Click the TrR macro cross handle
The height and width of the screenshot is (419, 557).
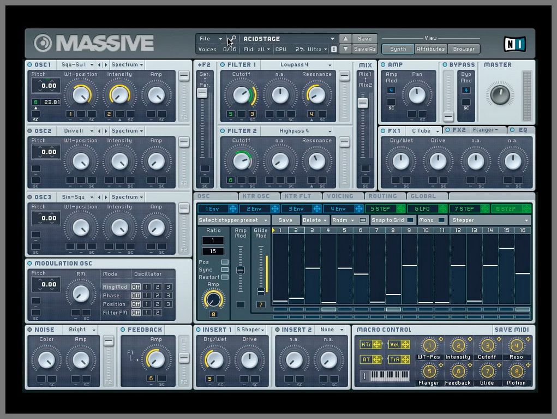click(x=405, y=360)
